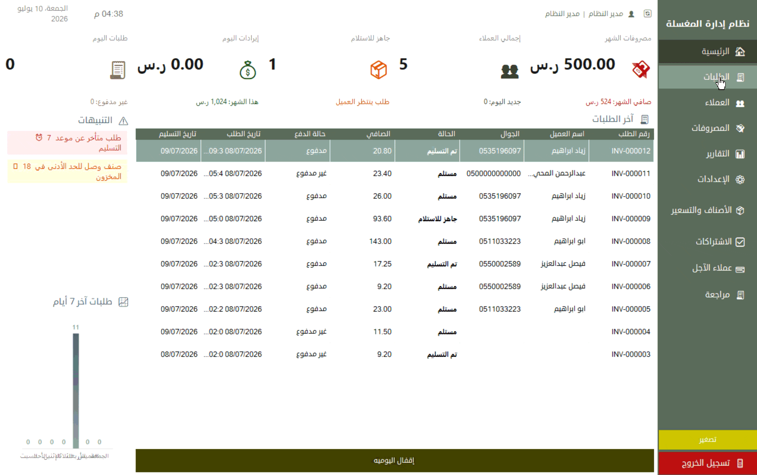757x475 pixels.
Task: Open الاشتراكات subscriptions section
Action: tap(707, 241)
